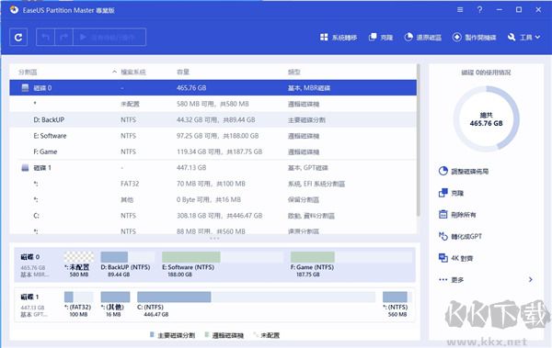
Task: Click the partition list vertical scrollbar
Action: coord(419,140)
